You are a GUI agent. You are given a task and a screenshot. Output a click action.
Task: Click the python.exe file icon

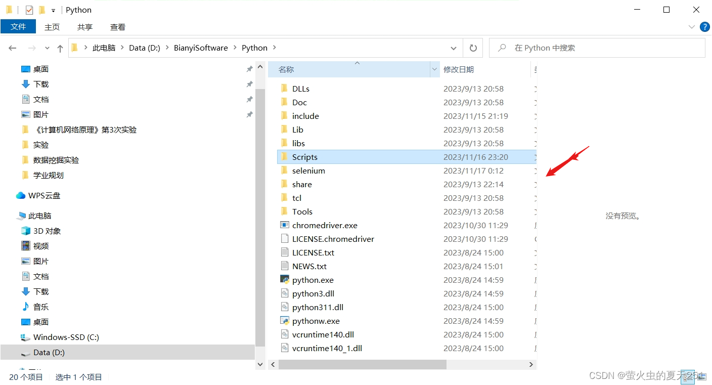(x=285, y=280)
